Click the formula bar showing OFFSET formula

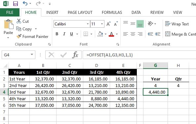[x=139, y=55]
